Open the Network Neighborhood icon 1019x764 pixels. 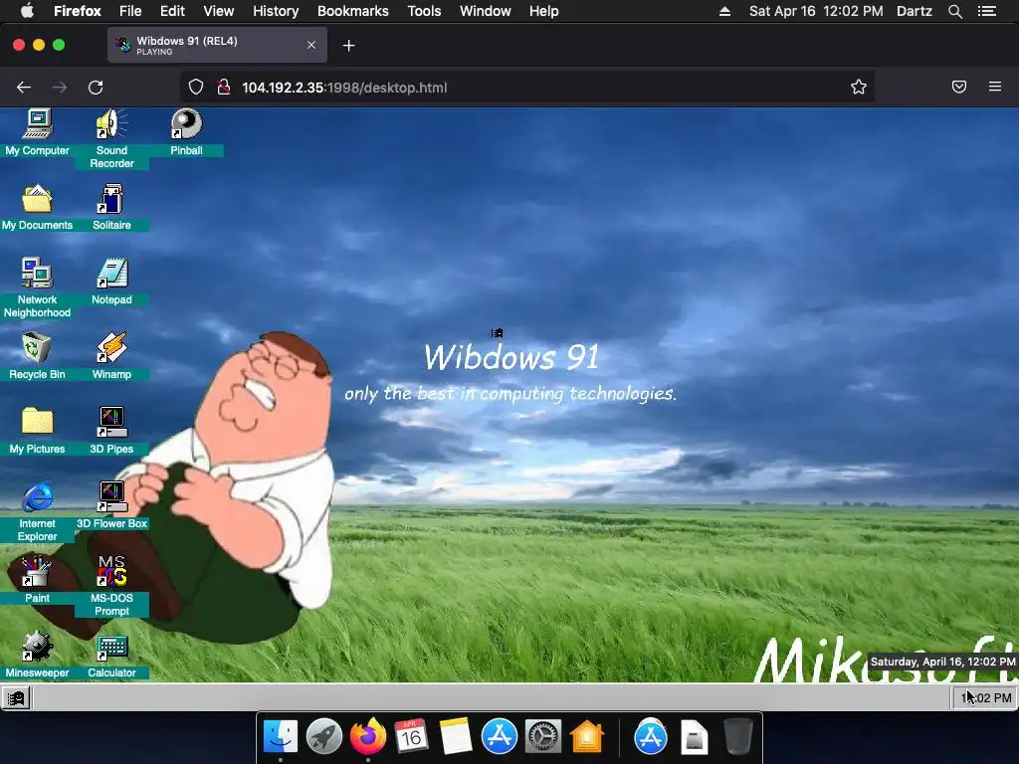coord(37,287)
